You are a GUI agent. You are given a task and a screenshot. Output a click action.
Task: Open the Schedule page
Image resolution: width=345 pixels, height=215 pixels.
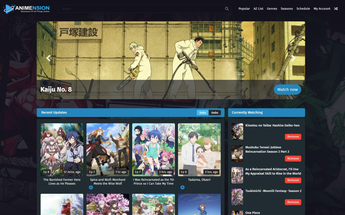pyautogui.click(x=303, y=9)
